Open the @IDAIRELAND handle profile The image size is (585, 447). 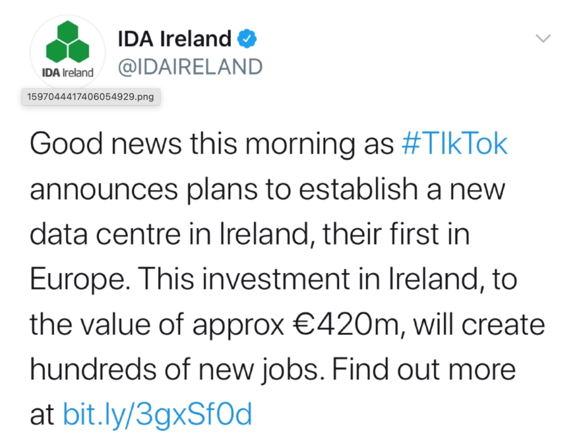(x=190, y=67)
